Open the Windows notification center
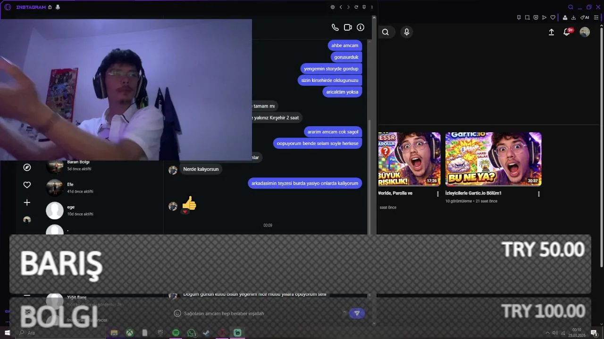 click(594, 333)
